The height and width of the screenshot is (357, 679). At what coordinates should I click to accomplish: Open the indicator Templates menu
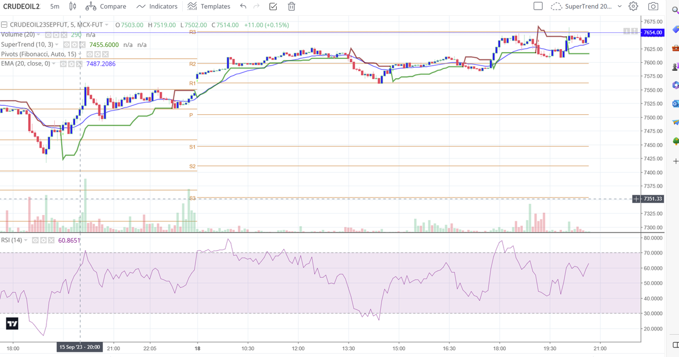208,6
